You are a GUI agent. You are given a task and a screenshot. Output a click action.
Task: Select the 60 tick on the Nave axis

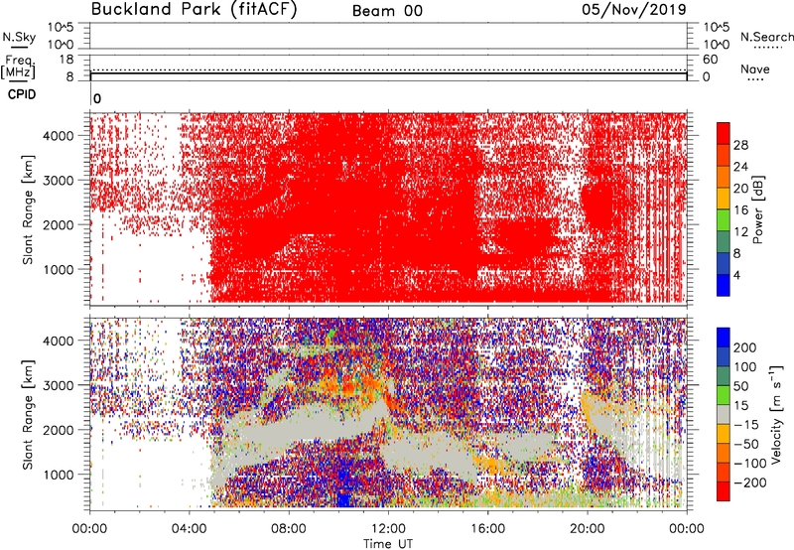coord(710,60)
